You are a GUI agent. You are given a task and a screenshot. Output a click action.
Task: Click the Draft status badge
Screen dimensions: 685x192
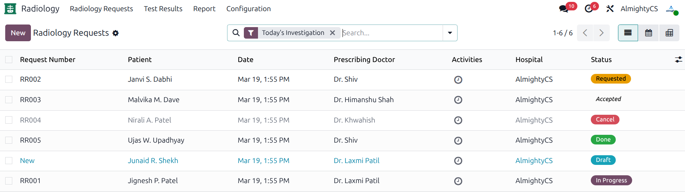603,160
